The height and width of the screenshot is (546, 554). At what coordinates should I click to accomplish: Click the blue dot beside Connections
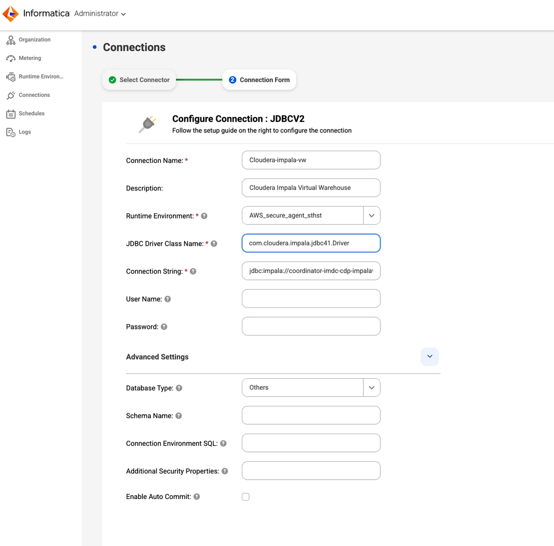(95, 47)
